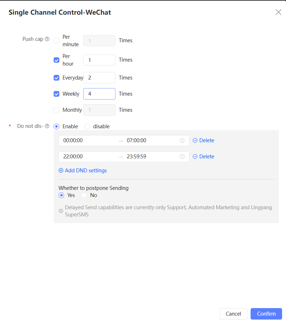Click Add DND settings
The width and height of the screenshot is (286, 321).
click(x=83, y=171)
